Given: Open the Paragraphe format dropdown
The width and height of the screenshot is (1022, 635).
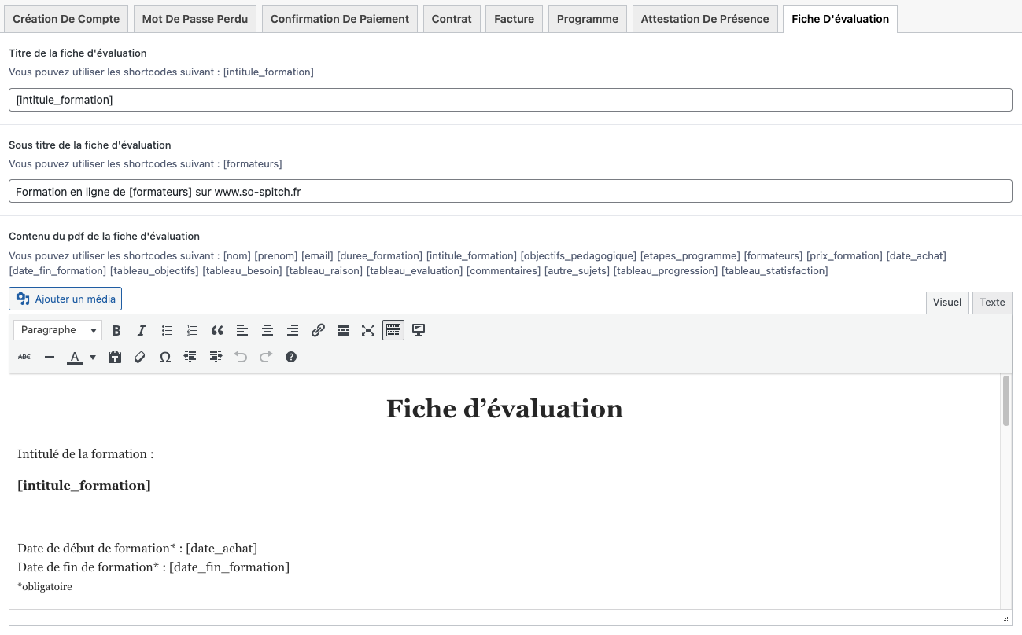Looking at the screenshot, I should [57, 330].
